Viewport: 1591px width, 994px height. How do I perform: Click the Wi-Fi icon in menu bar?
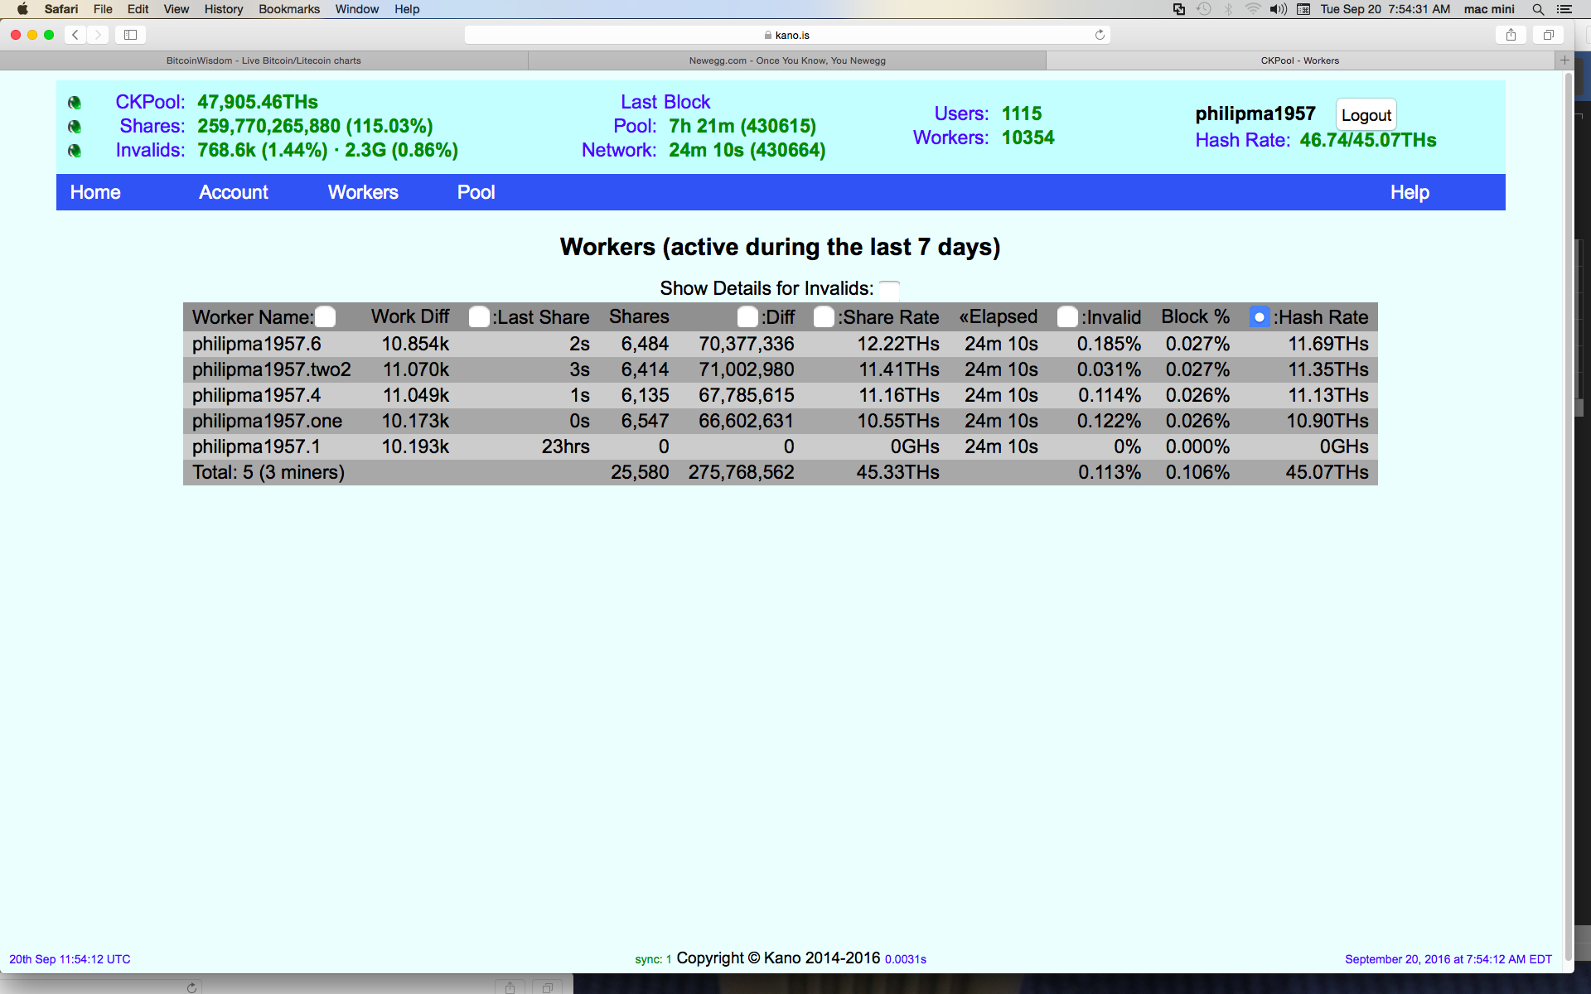[1253, 9]
